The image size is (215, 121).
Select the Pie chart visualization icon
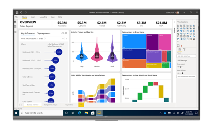[x=187, y=31]
